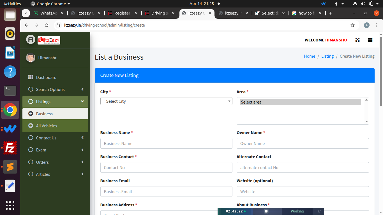Click the page vertical scrollbar

pyautogui.click(x=381, y=72)
